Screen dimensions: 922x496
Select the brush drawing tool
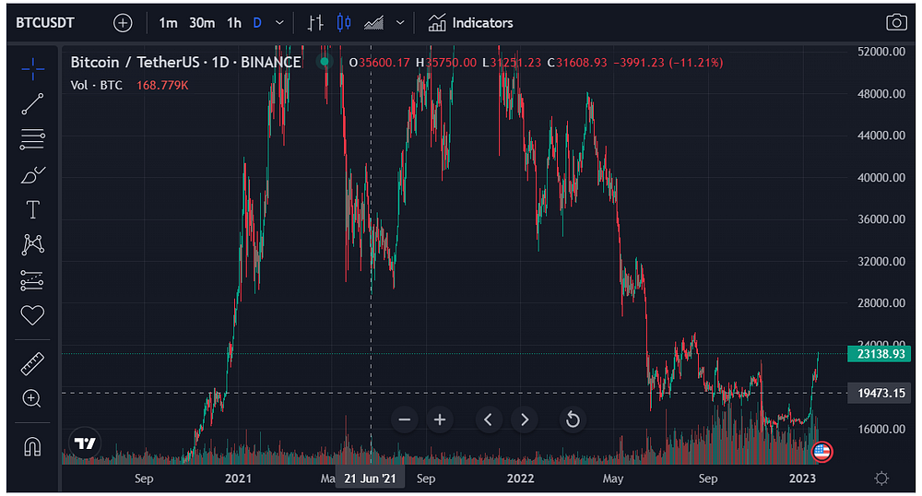tap(32, 174)
